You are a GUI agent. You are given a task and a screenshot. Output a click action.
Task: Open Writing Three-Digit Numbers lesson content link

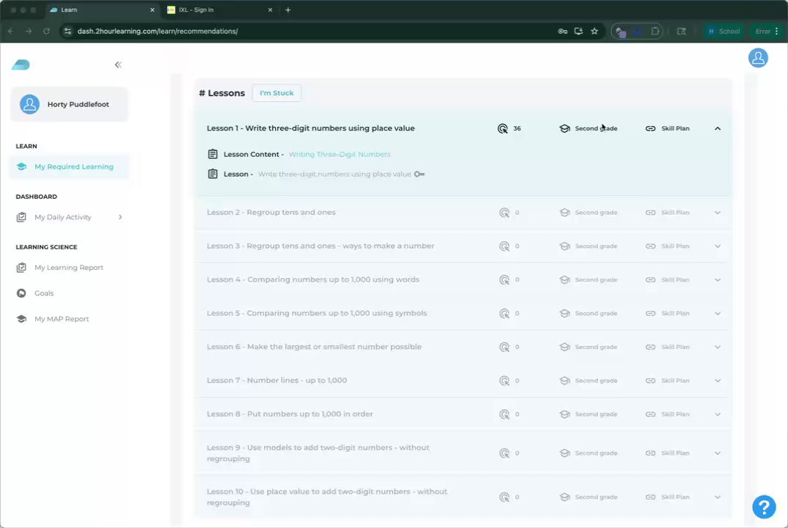pos(340,155)
